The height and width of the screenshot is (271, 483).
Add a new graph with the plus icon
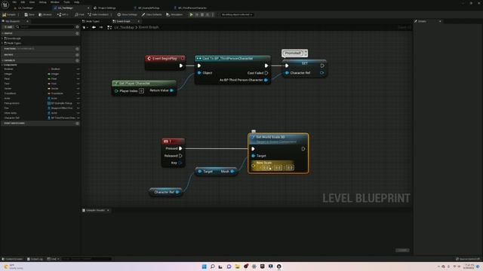(x=77, y=33)
